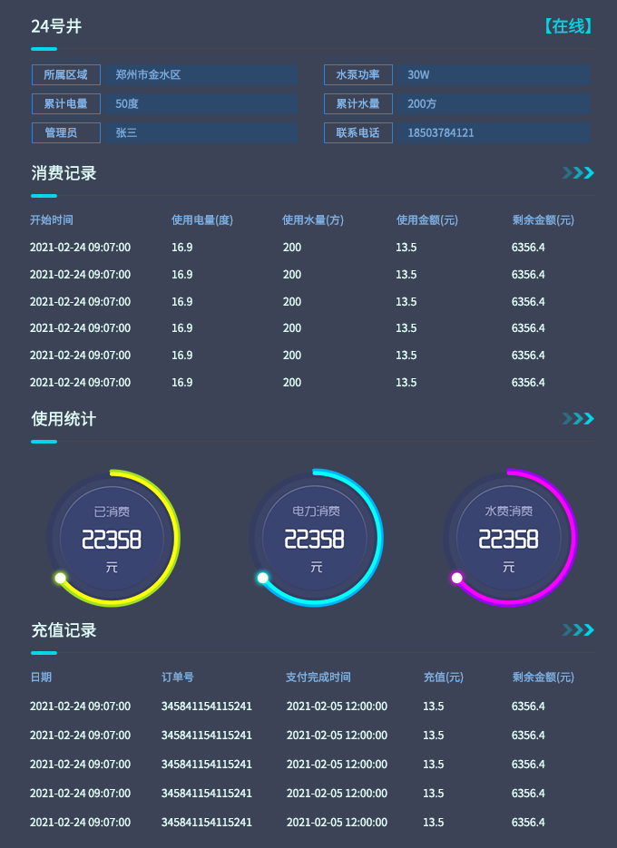The width and height of the screenshot is (617, 848).
Task: Click the white dot on yellow gauge
Action: click(60, 578)
